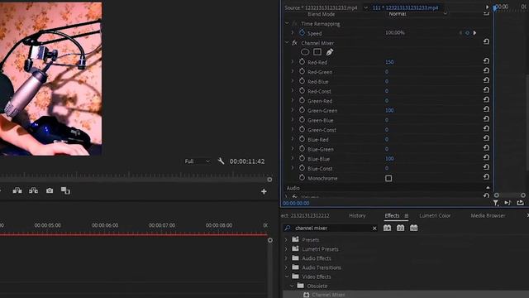
Task: Reset the Green-Blue parameter
Action: pyautogui.click(x=486, y=119)
